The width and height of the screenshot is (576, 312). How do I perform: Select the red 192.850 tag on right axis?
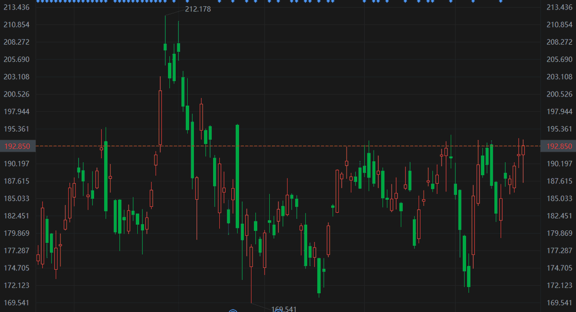point(558,146)
